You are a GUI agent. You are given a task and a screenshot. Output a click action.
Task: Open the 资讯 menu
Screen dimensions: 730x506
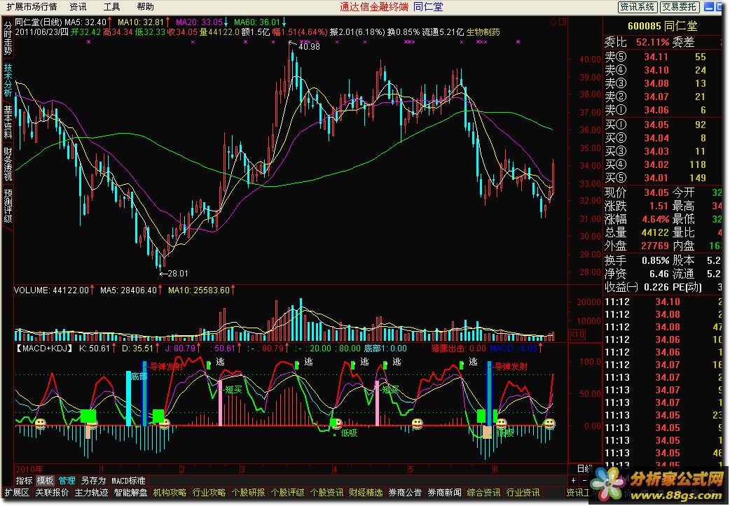(x=78, y=7)
